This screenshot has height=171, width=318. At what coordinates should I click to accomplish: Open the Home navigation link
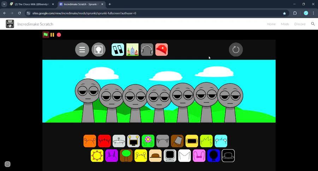[x=271, y=24]
